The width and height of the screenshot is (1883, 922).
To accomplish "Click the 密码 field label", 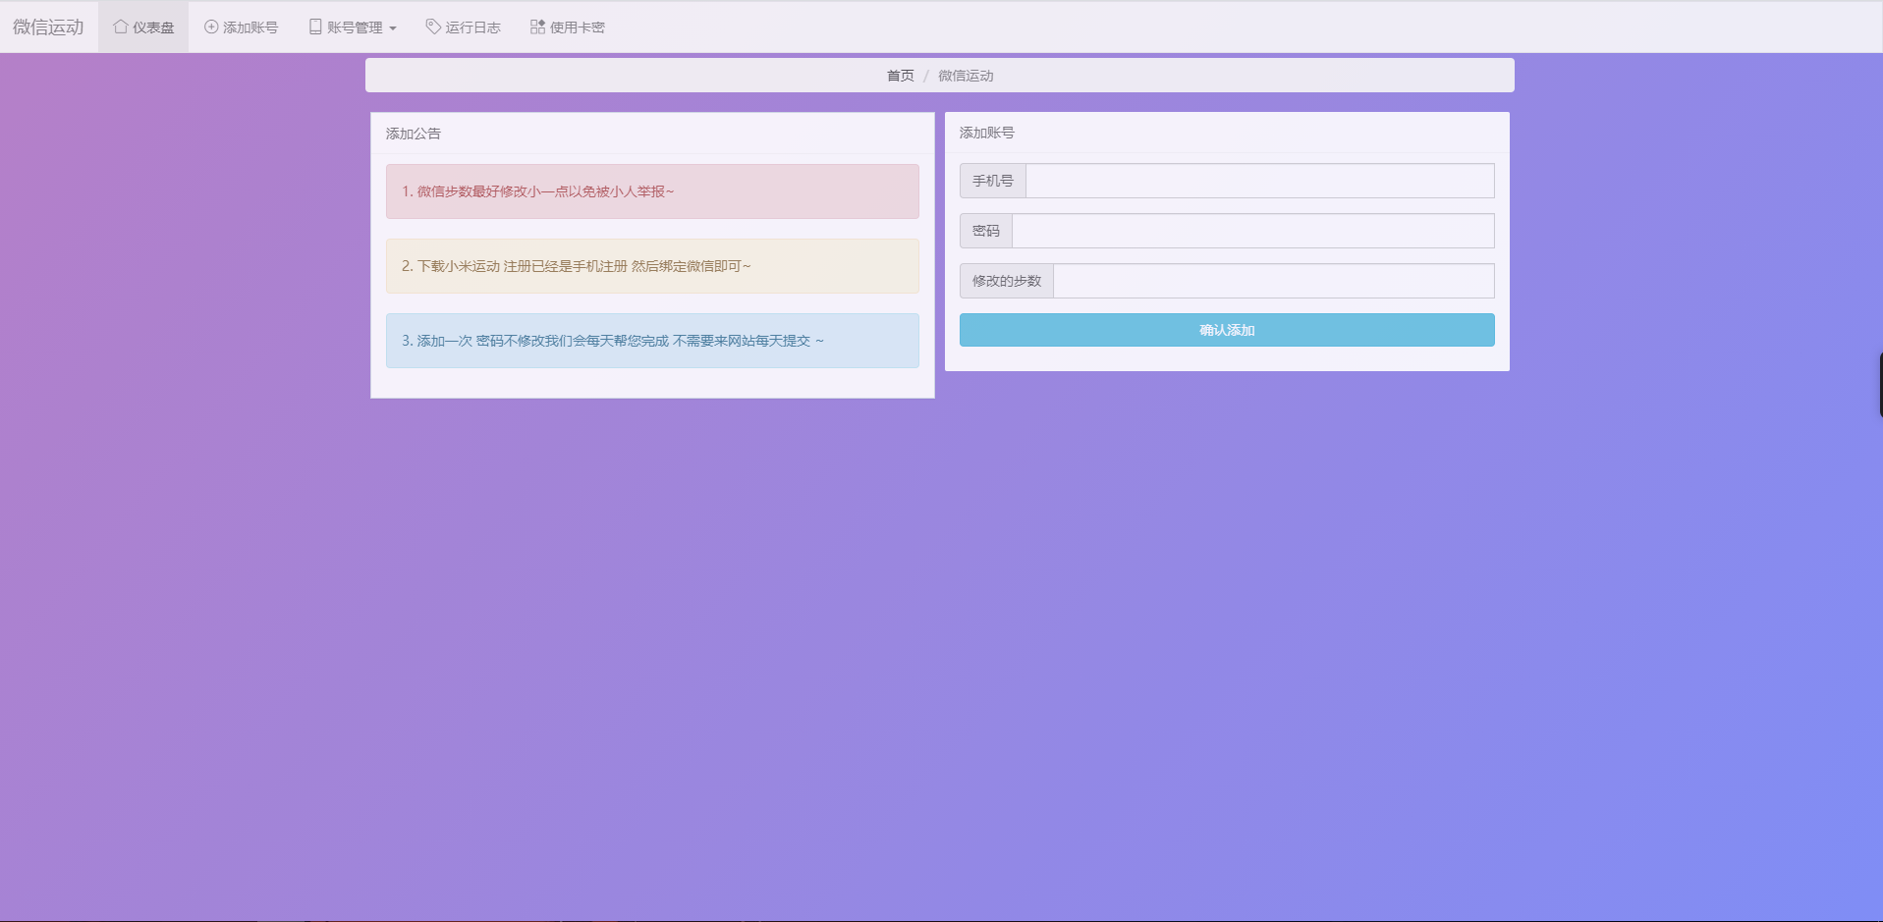I will coord(986,231).
